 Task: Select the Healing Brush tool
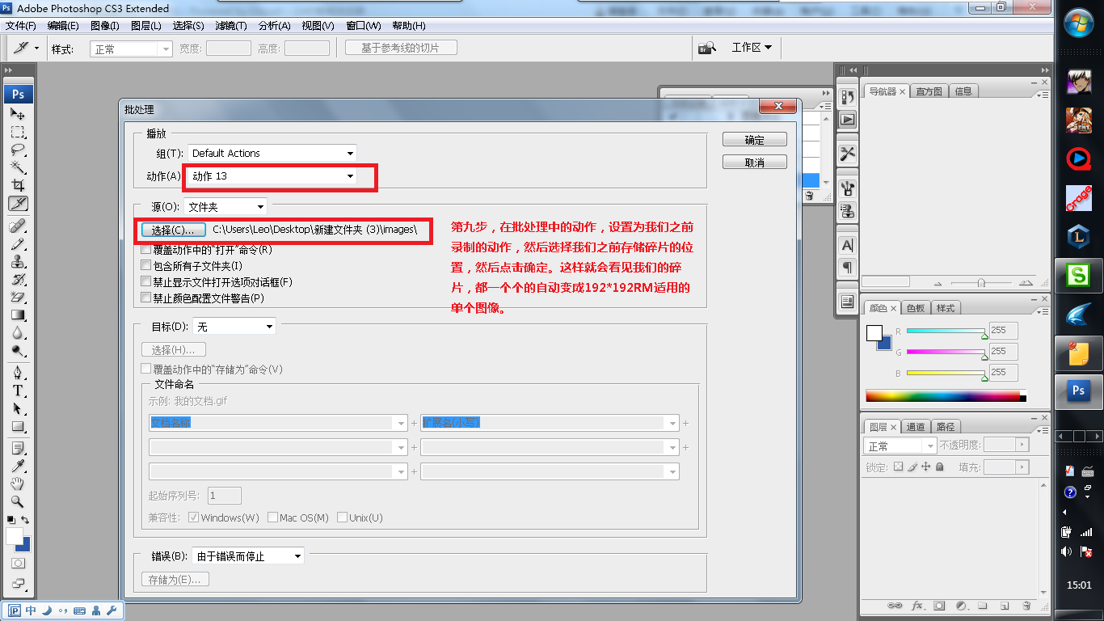tap(18, 226)
